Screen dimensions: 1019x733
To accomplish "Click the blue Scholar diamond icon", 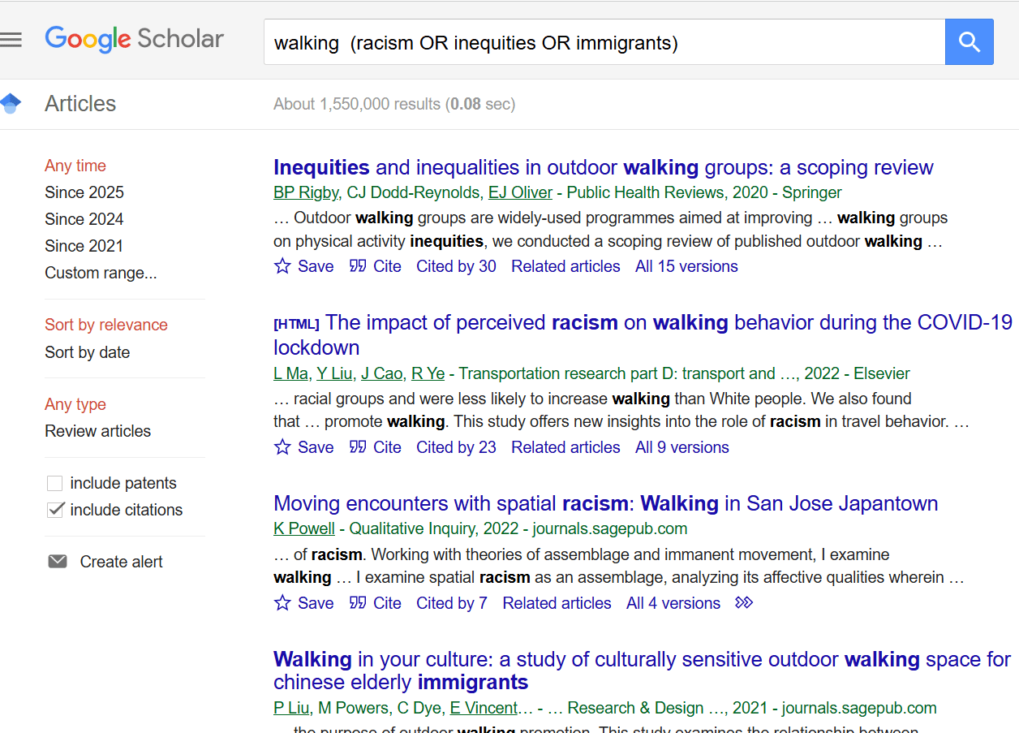I will (x=11, y=102).
